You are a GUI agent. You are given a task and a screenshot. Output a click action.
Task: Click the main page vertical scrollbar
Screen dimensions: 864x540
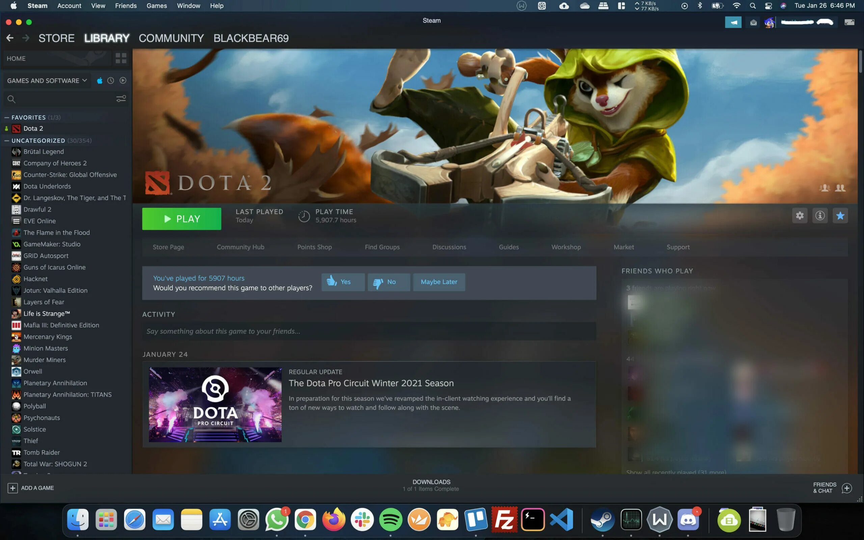tap(860, 62)
